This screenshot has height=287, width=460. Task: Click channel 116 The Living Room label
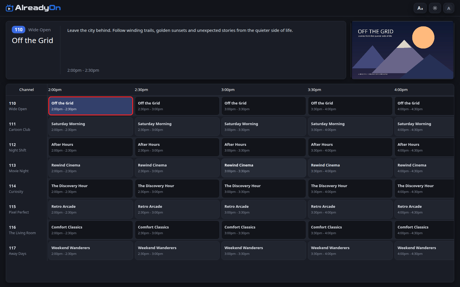tap(26, 230)
